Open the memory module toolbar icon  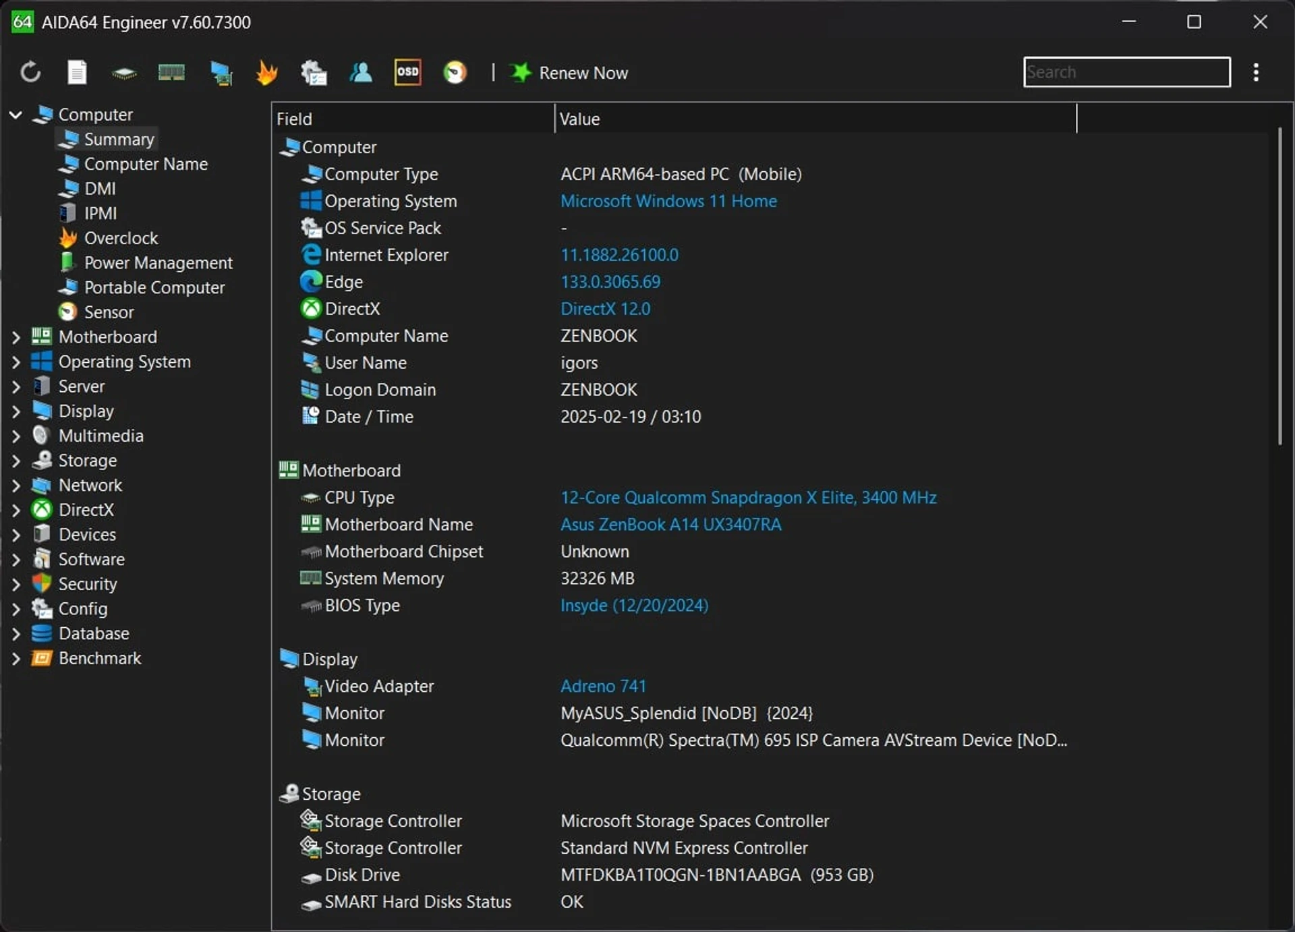pyautogui.click(x=171, y=72)
